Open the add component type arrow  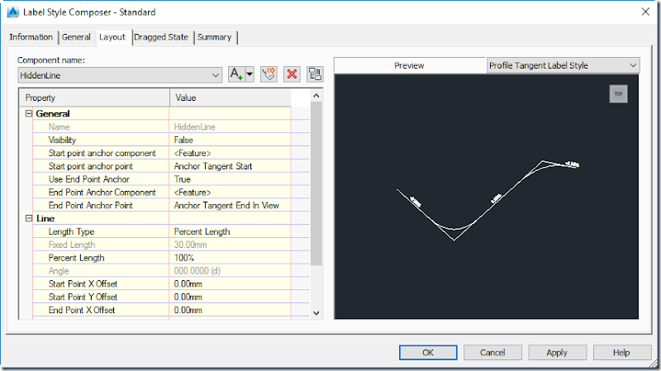[x=250, y=74]
